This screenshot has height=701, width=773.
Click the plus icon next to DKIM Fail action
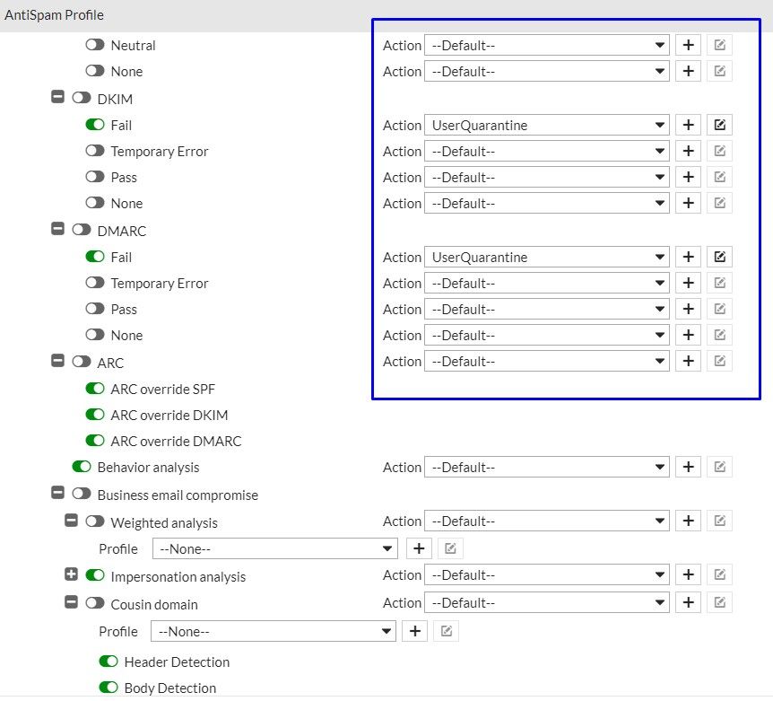click(688, 125)
